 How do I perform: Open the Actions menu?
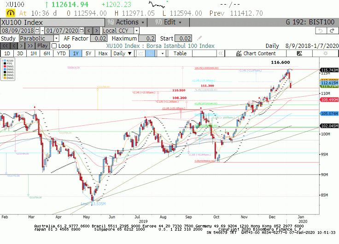[x=126, y=22]
